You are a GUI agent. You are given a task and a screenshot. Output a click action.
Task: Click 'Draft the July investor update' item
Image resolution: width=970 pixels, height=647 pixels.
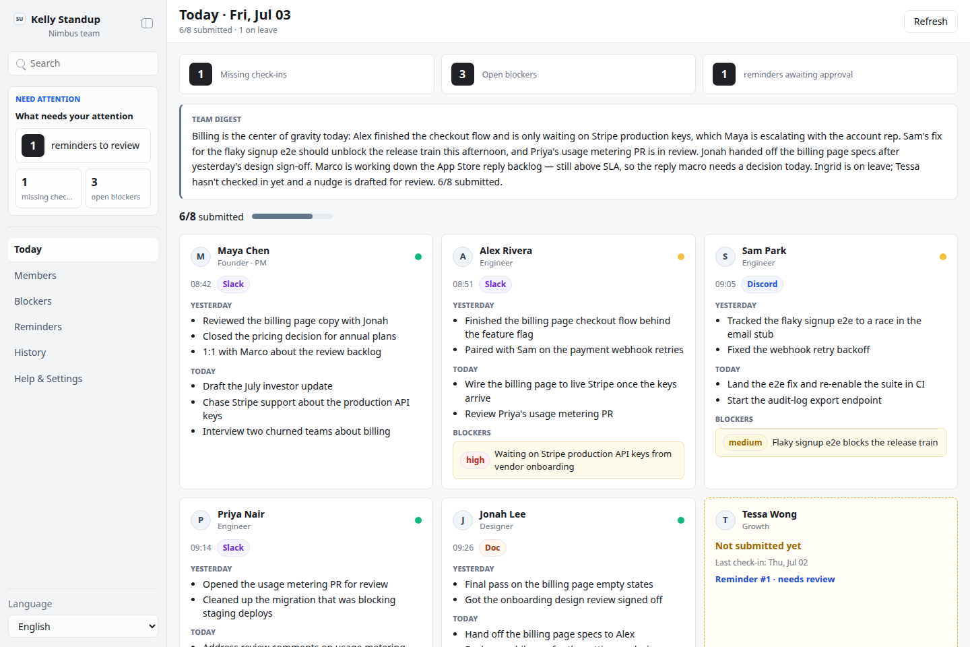coord(267,386)
